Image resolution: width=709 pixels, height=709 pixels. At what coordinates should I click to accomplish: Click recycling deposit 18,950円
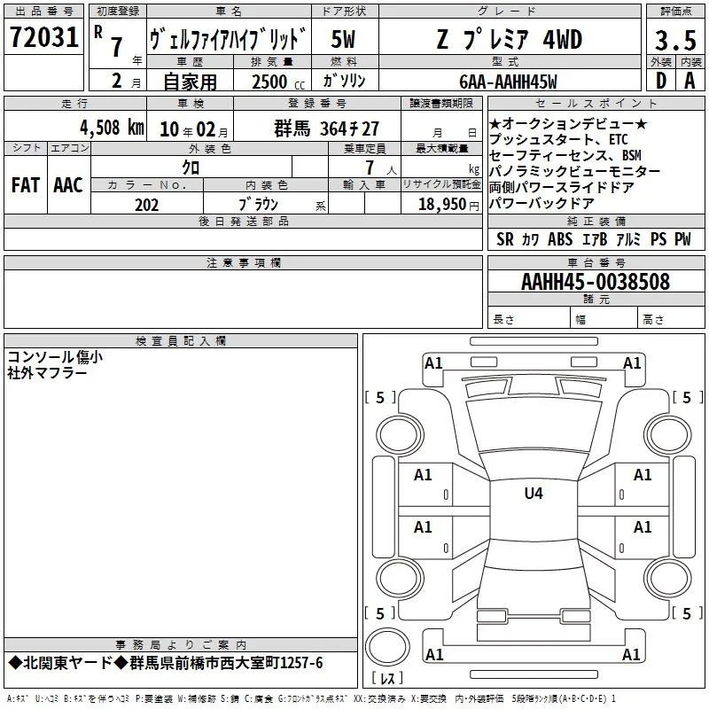[448, 205]
